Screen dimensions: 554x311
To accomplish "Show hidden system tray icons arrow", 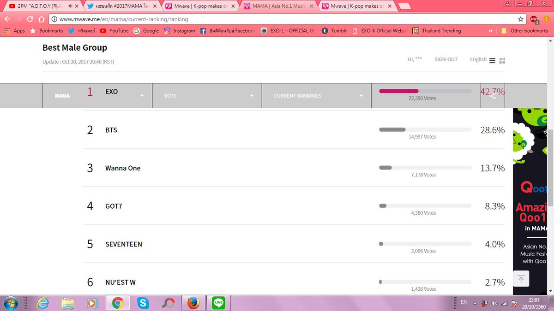I will pos(475,303).
